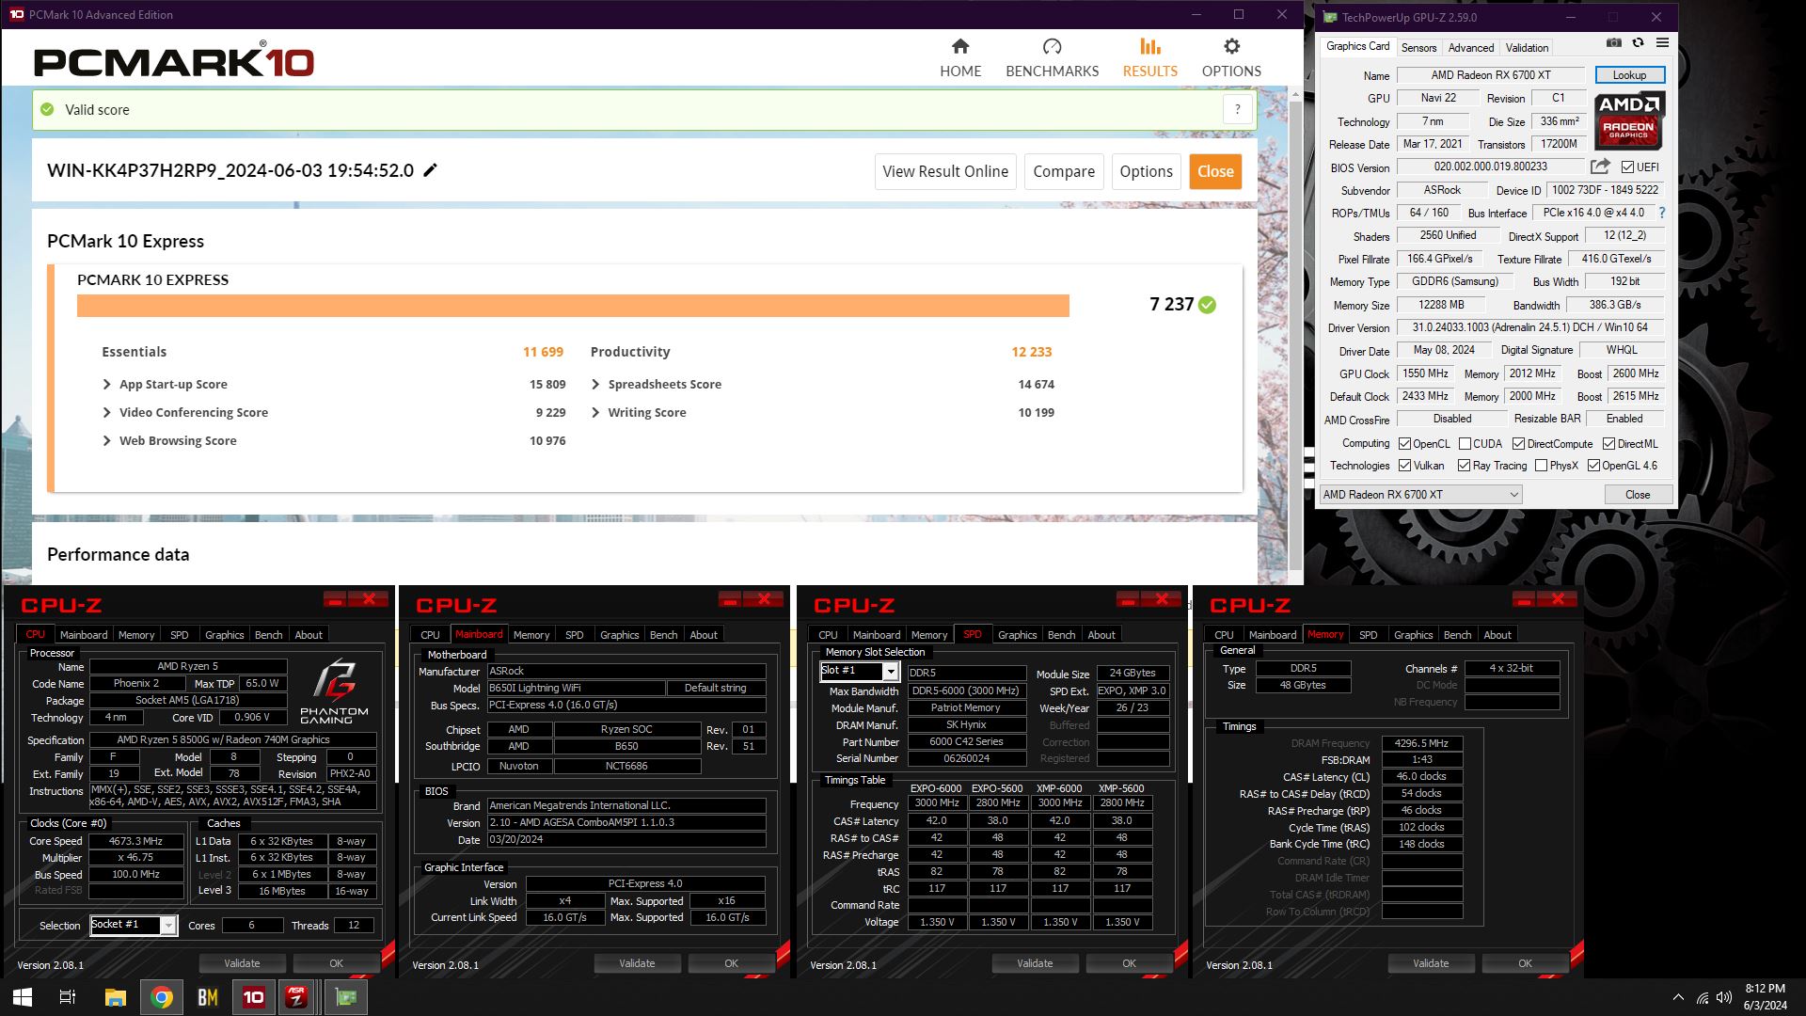Open About tab in Memory CPU-Z window

click(x=1497, y=635)
